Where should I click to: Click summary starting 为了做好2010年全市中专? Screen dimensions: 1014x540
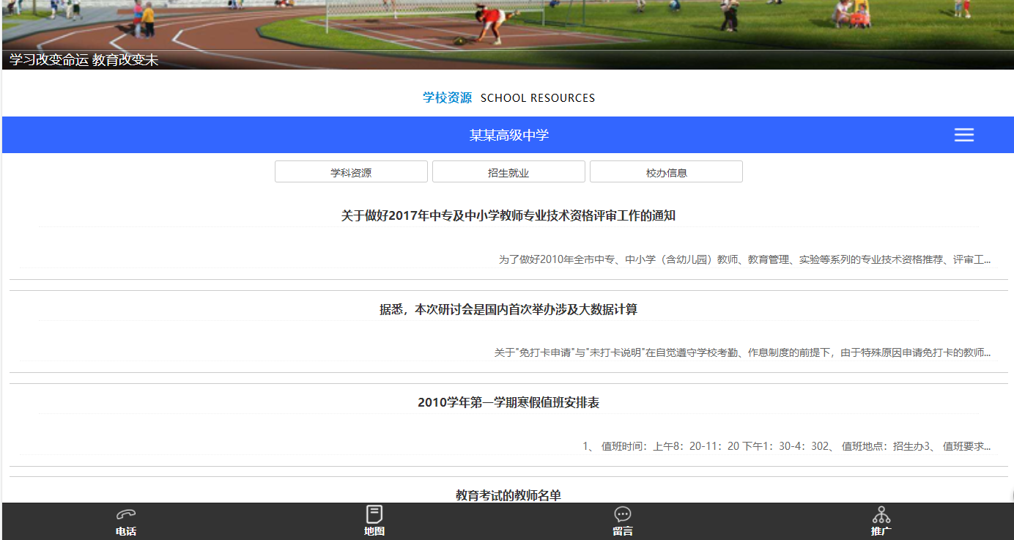pos(744,259)
